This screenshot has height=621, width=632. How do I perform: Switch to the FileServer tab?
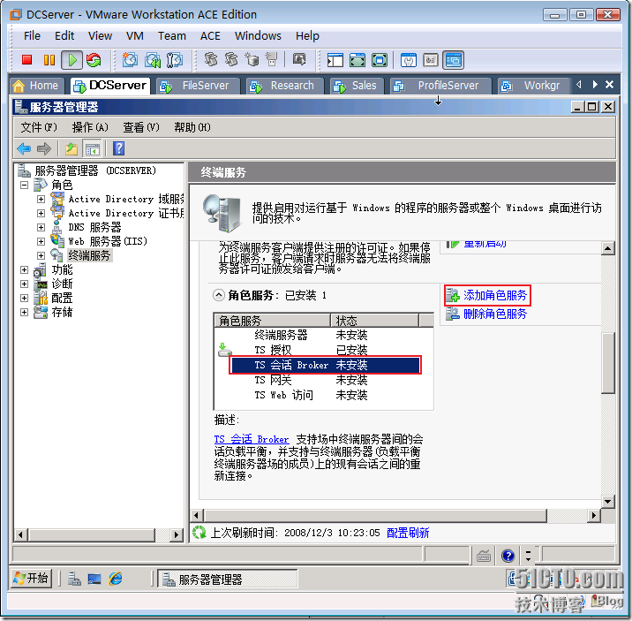(198, 86)
